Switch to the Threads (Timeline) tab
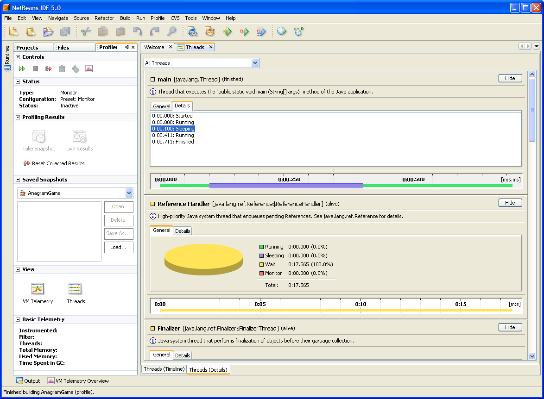The height and width of the screenshot is (399, 544). [x=164, y=369]
